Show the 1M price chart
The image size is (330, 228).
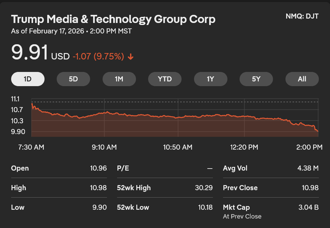(119, 79)
